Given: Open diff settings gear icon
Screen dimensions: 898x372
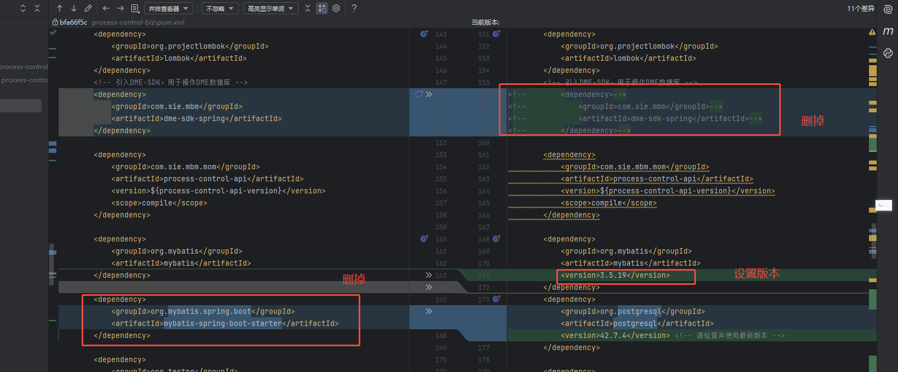Looking at the screenshot, I should tap(336, 8).
